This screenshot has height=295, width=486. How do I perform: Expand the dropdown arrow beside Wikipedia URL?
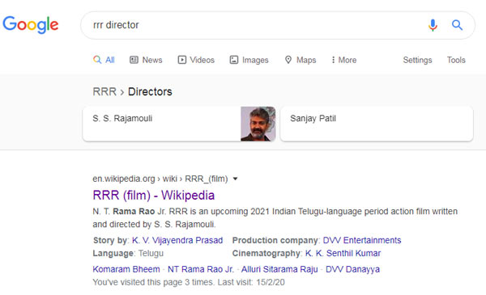235,179
